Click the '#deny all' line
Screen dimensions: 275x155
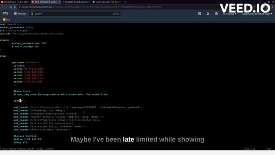21,143
